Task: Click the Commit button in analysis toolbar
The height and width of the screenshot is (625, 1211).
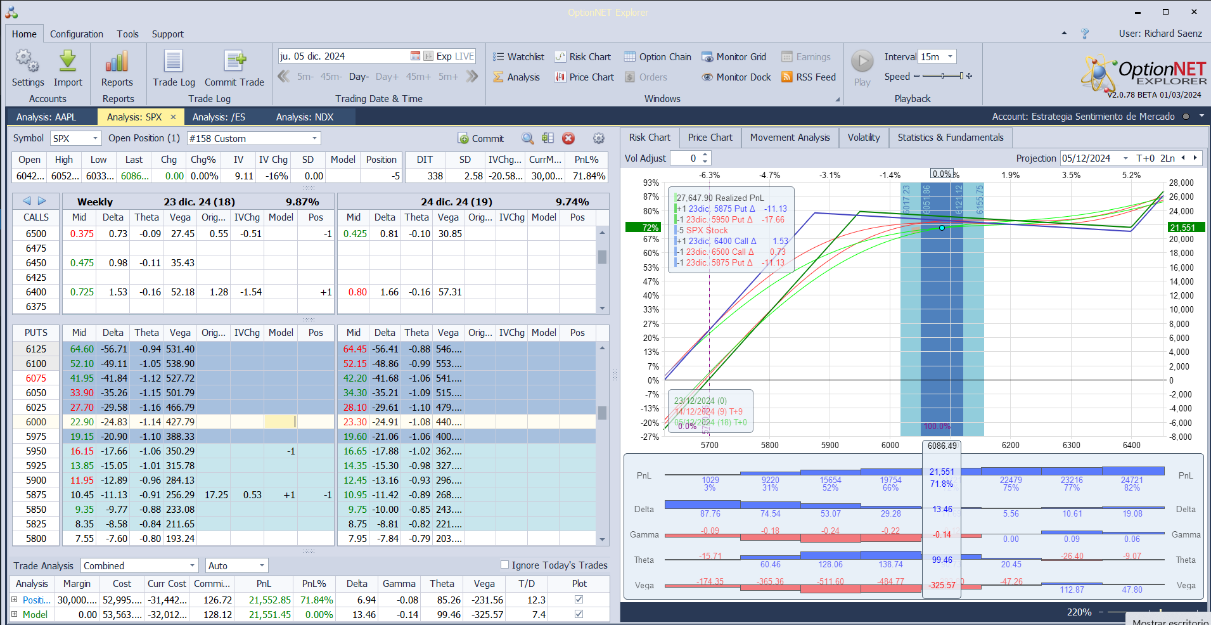Action: pyautogui.click(x=481, y=138)
